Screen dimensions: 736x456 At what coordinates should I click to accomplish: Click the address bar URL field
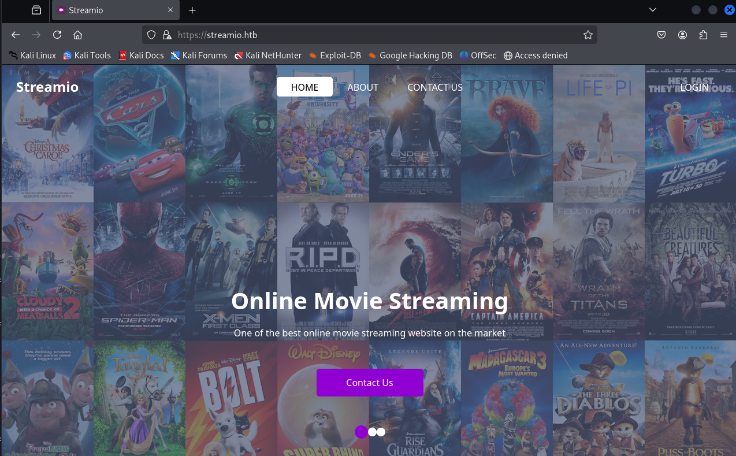[370, 35]
